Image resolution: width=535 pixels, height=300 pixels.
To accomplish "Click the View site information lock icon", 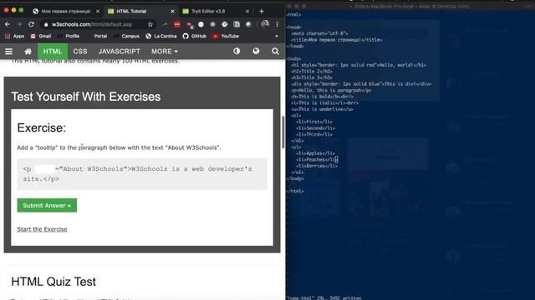I will coord(46,24).
